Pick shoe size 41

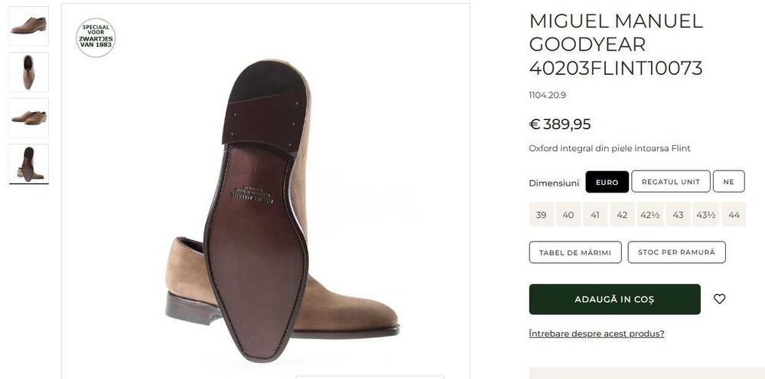tap(594, 215)
